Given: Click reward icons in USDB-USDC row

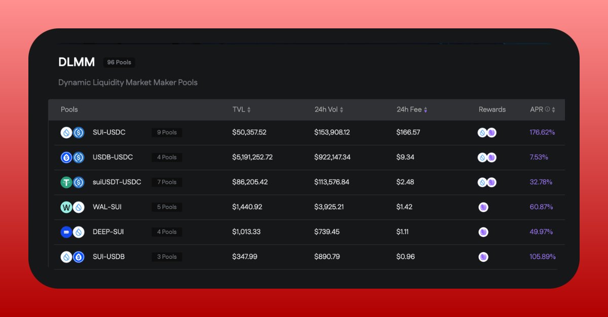Looking at the screenshot, I should point(487,157).
